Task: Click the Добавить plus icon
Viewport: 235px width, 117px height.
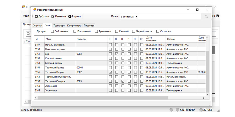Action: (x=36, y=17)
